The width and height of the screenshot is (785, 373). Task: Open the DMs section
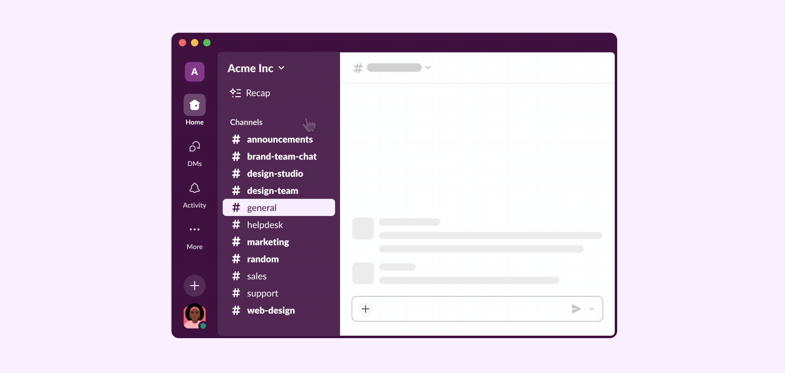[194, 147]
